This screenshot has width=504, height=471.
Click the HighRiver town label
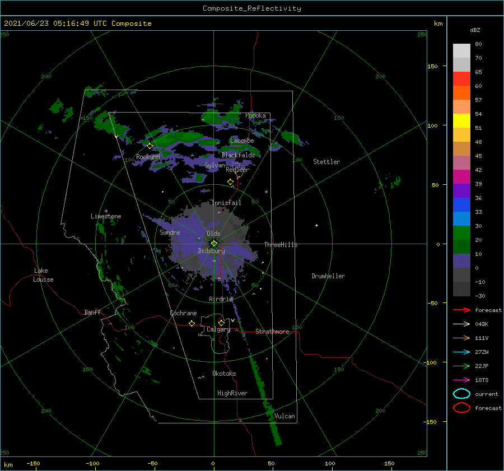click(x=232, y=393)
